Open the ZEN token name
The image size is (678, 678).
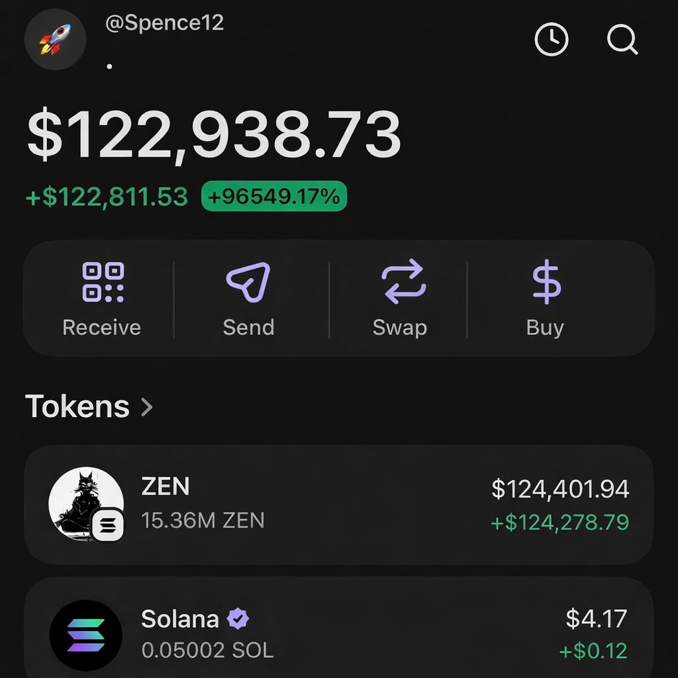click(x=166, y=487)
